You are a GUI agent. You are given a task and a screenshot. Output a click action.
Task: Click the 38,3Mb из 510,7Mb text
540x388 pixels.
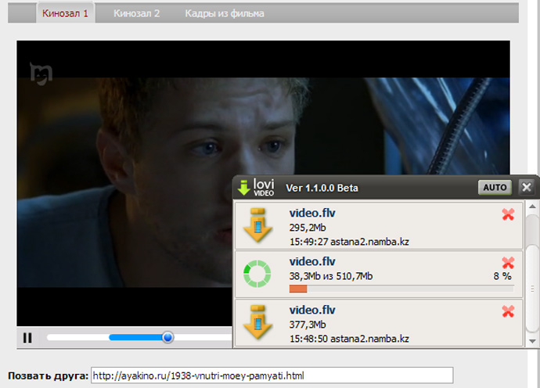coord(331,276)
